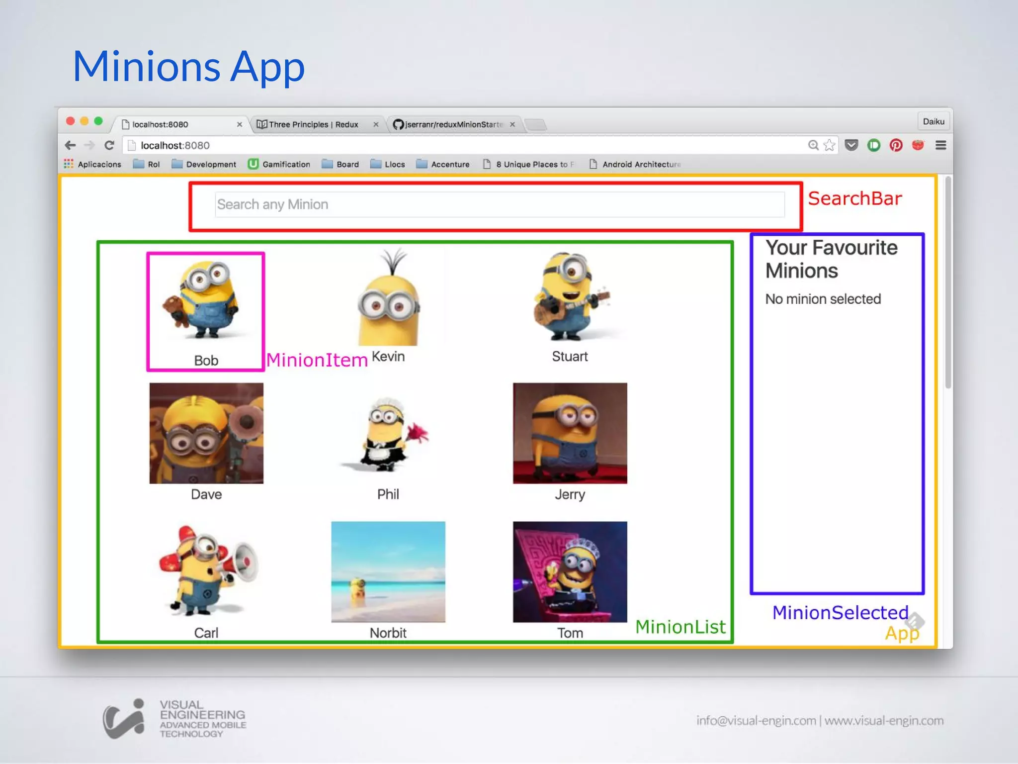Click the browser back arrow

tap(71, 145)
